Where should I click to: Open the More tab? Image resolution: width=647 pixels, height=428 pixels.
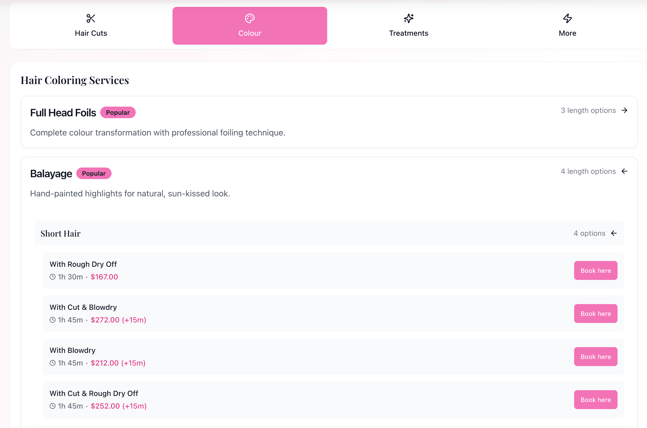[x=568, y=26]
